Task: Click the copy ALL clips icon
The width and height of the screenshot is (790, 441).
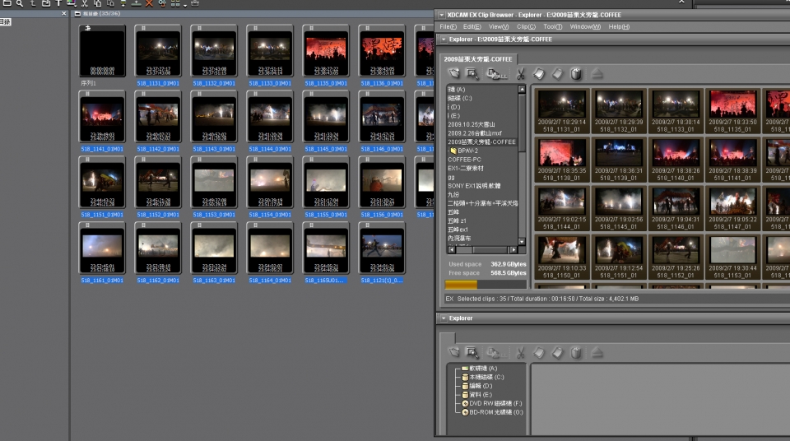Action: [495, 74]
